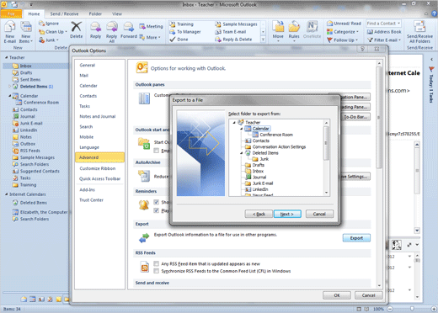Viewport: 438px width, 313px height.
Task: Check 'Synchronize RSS Feeds to the Common Feed List'
Action: point(157,271)
